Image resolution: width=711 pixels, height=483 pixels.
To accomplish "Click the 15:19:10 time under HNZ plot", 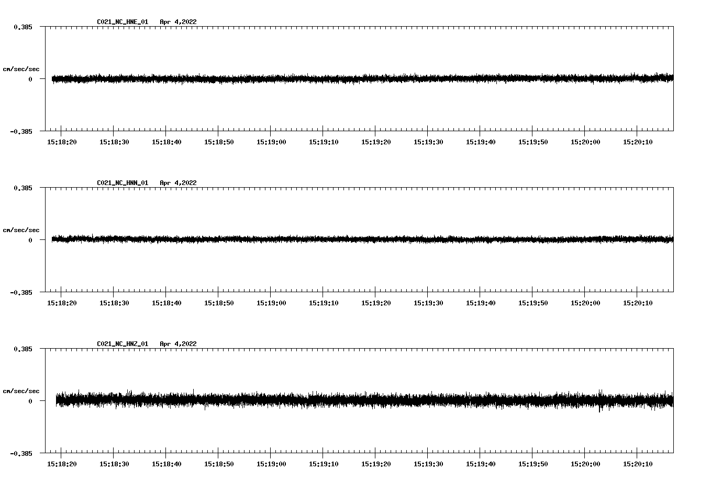I will coord(324,464).
